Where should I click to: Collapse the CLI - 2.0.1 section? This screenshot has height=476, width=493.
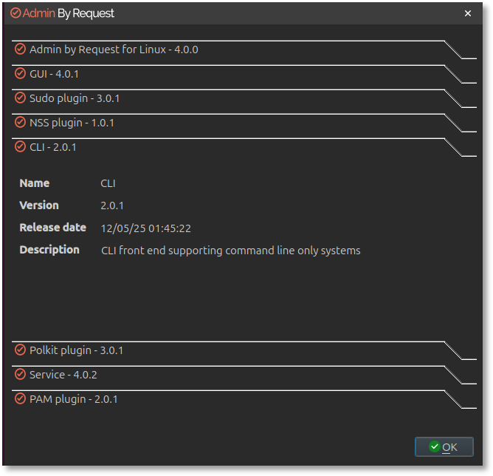[53, 147]
